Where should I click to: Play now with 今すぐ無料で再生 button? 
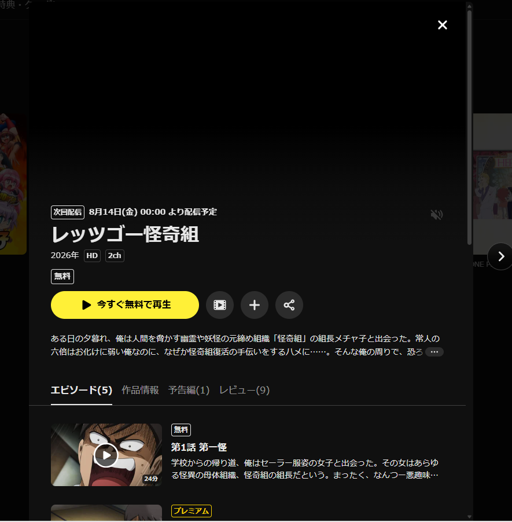point(125,305)
